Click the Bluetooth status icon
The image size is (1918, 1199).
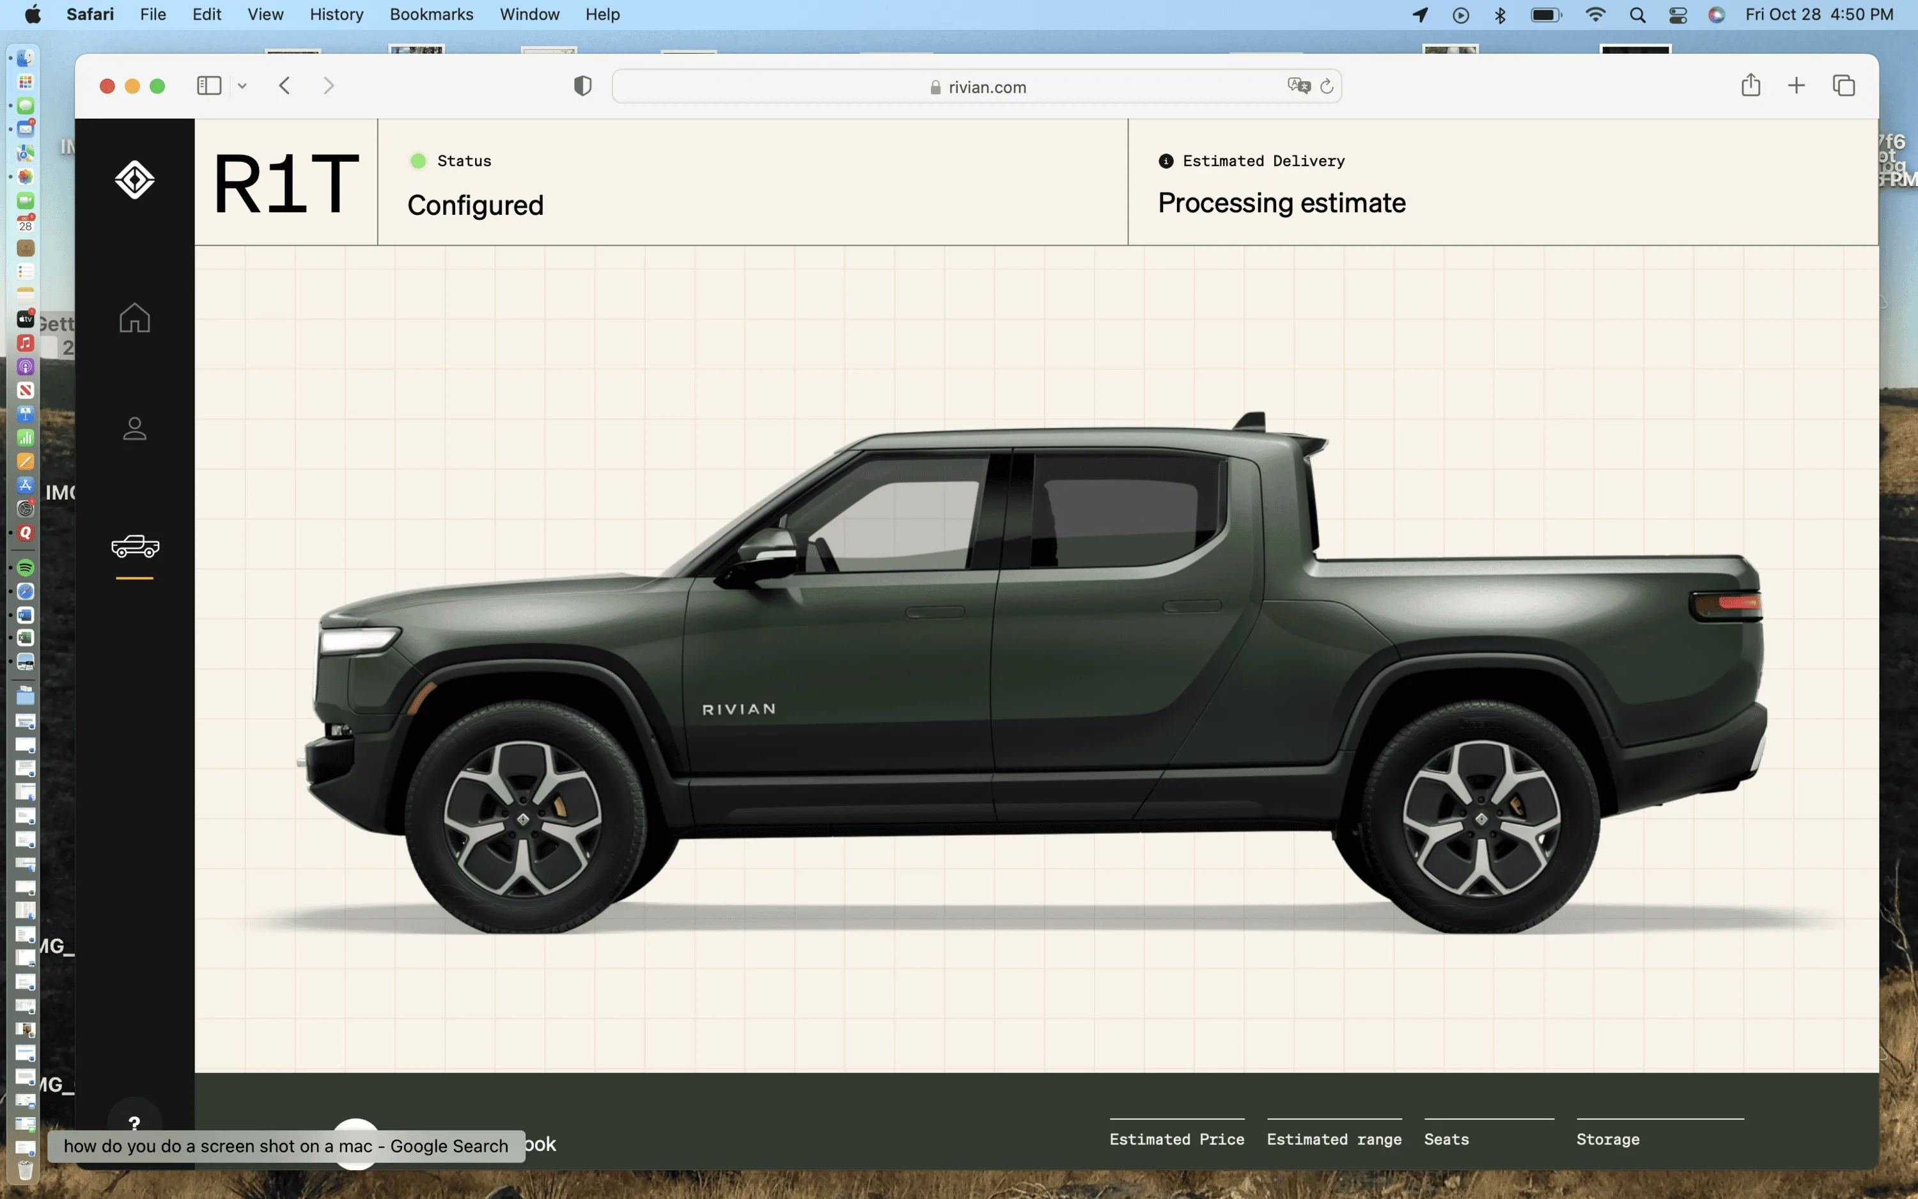pos(1499,14)
